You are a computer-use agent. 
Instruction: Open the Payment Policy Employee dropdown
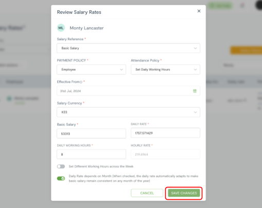(x=91, y=69)
